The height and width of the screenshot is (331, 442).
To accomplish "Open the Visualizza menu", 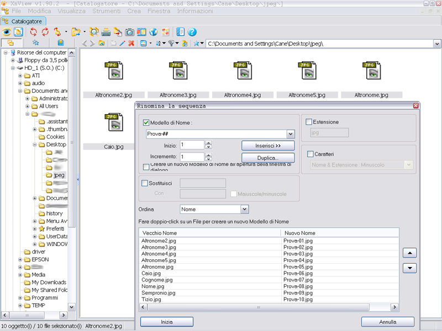I will click(x=72, y=11).
